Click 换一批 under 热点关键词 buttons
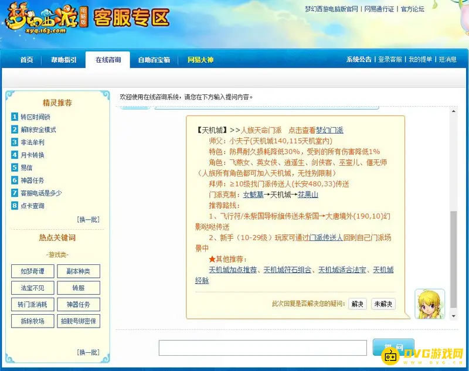 pyautogui.click(x=89, y=352)
